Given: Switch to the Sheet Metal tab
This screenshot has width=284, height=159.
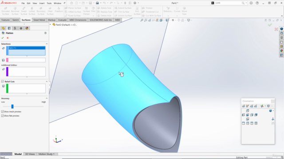Looking at the screenshot, I should click(x=39, y=20).
